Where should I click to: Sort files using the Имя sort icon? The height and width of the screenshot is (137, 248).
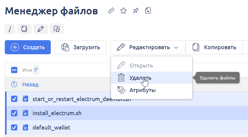point(36,70)
